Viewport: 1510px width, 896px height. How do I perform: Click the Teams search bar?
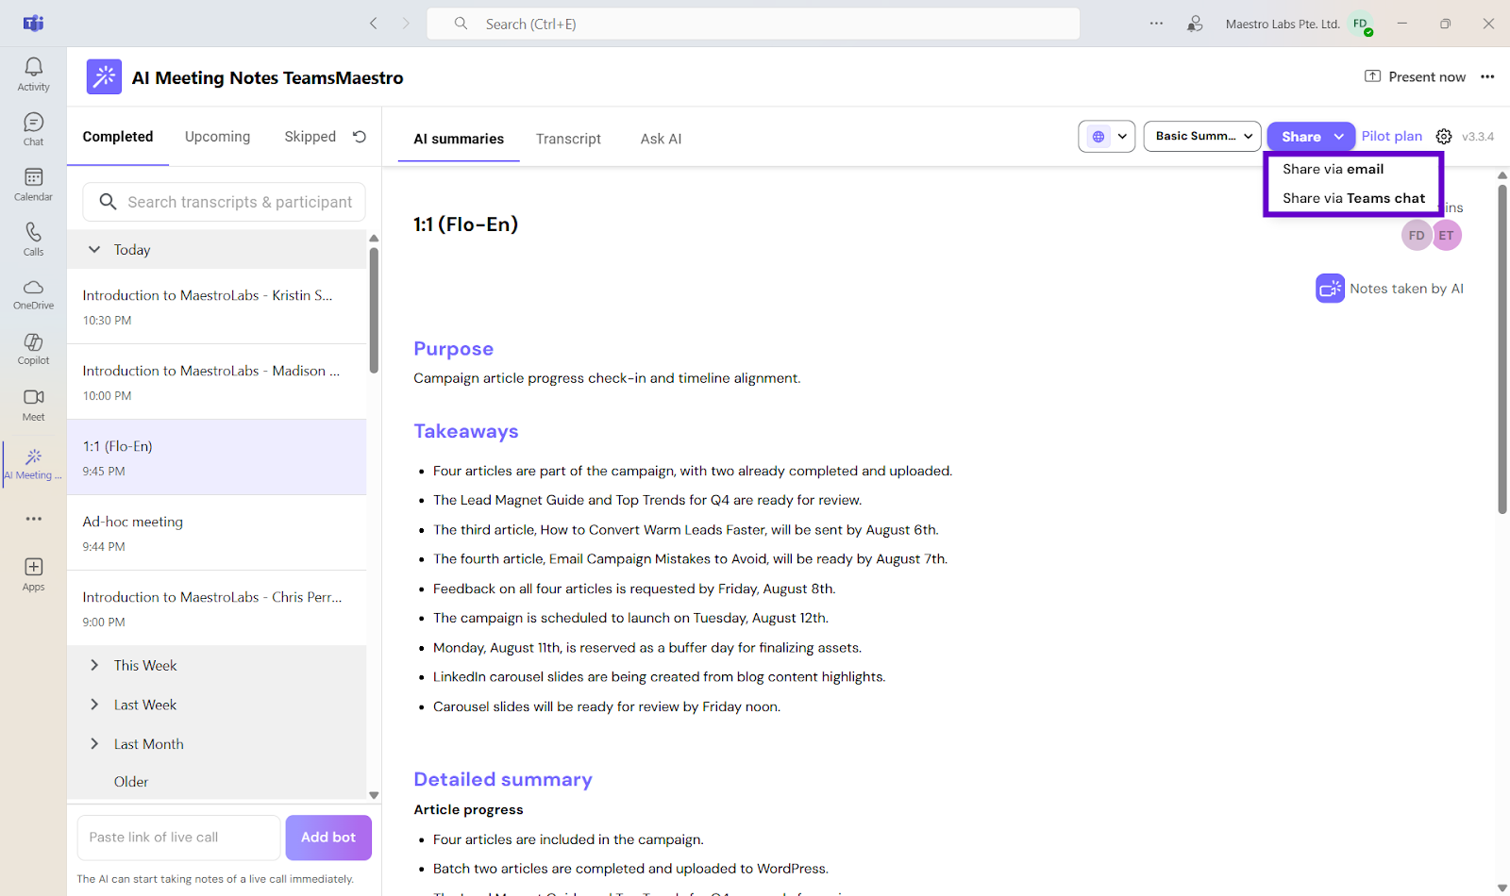pyautogui.click(x=753, y=24)
